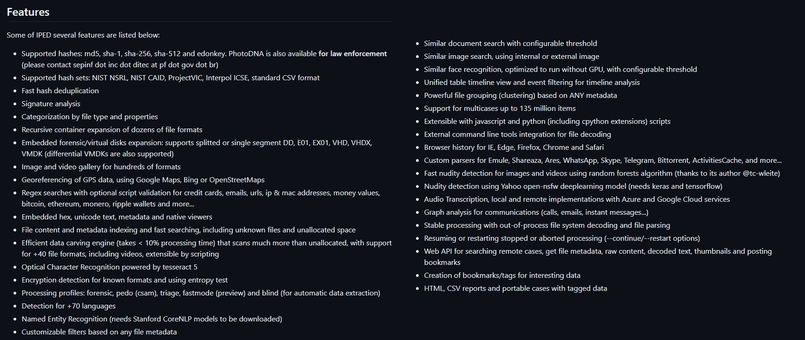Click the "Audio Transcription" feature line
This screenshot has height=340, width=805.
[576, 199]
